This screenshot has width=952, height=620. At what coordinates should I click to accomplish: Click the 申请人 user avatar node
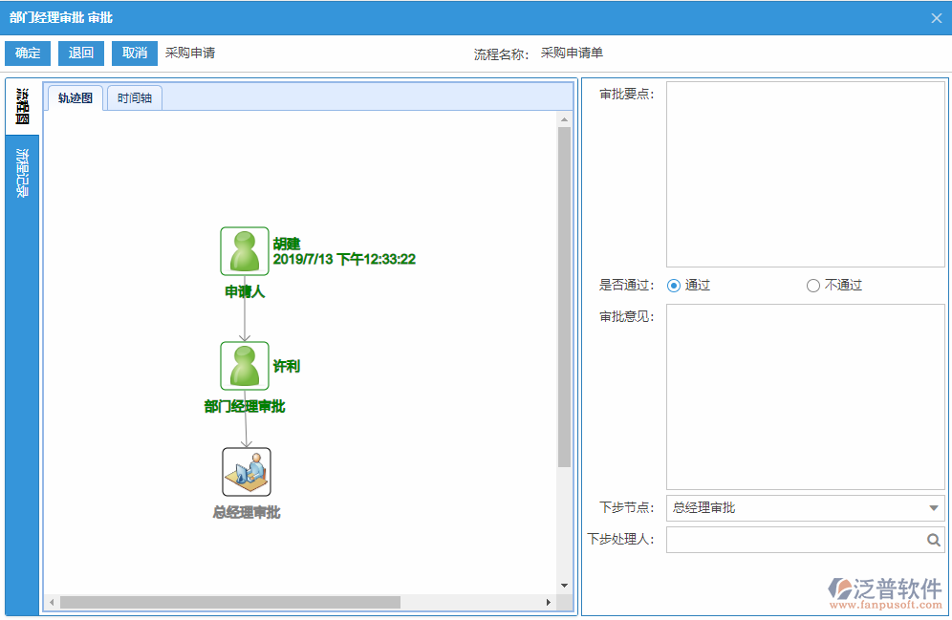(x=245, y=251)
